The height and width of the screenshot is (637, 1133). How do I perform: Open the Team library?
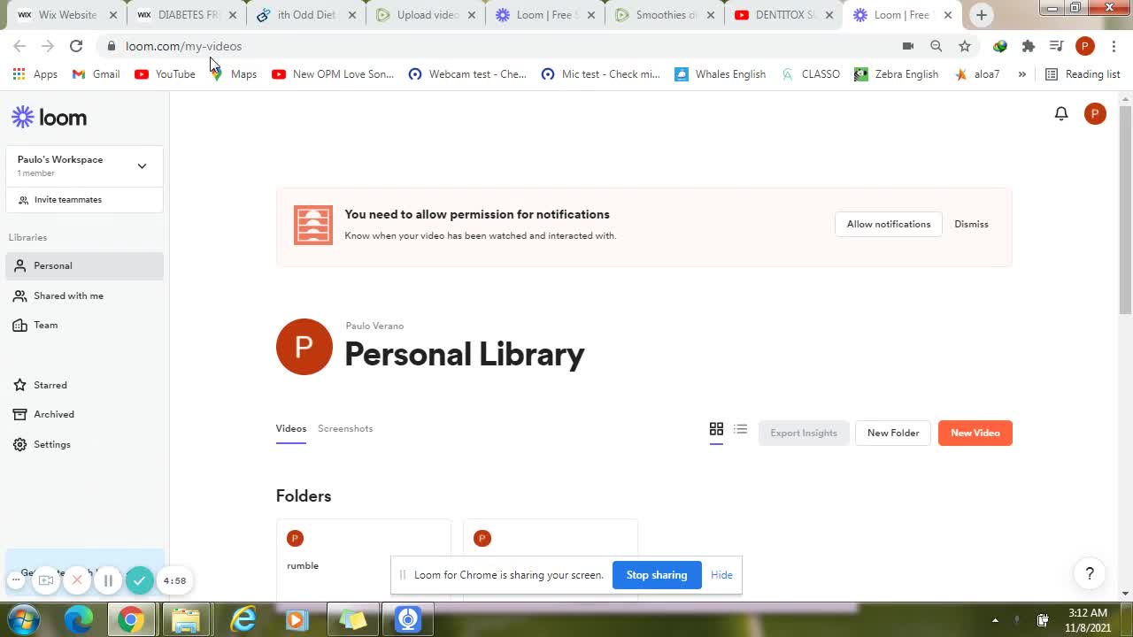85,326
